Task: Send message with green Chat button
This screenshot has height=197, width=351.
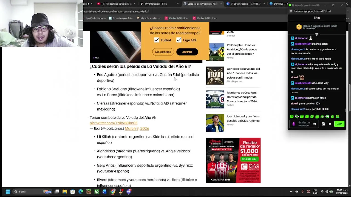Action: point(339,124)
